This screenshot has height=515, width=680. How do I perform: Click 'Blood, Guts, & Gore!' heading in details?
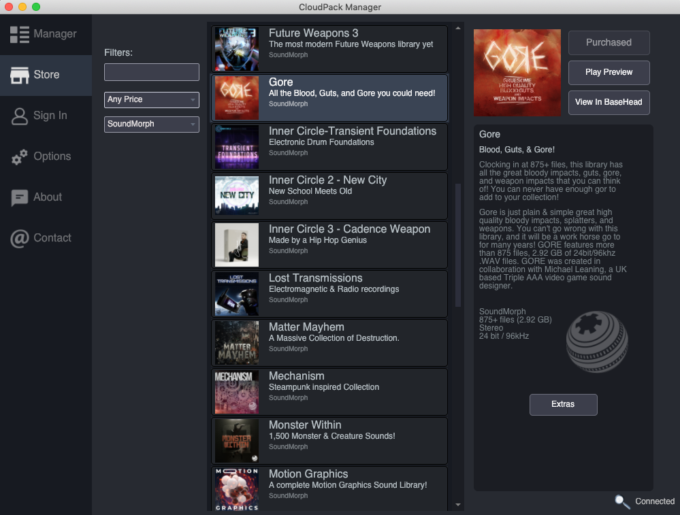pyautogui.click(x=517, y=150)
